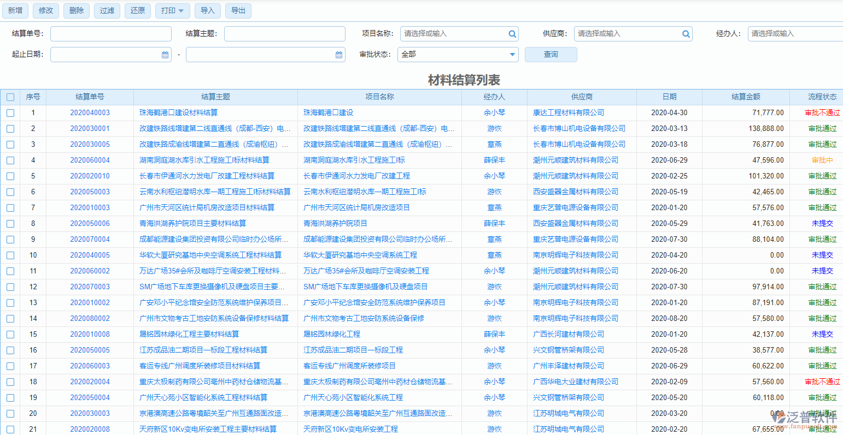
Task: Open the 过滤 (Filter) toolbar function
Action: coord(107,10)
